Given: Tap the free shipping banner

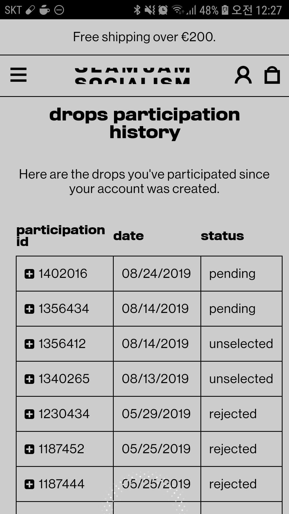Looking at the screenshot, I should [x=144, y=37].
